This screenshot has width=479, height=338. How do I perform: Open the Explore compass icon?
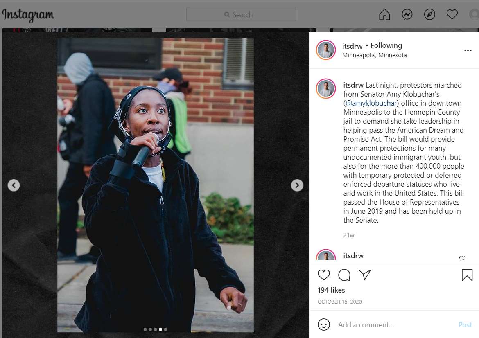pyautogui.click(x=429, y=14)
